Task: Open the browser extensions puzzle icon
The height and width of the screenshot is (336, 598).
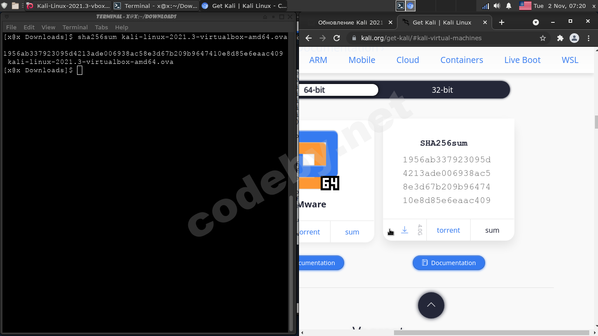Action: point(560,38)
